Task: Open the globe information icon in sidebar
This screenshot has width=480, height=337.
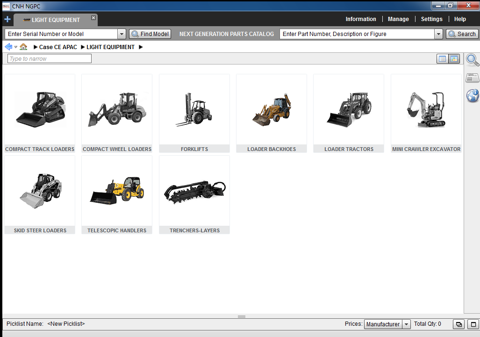Action: (473, 96)
